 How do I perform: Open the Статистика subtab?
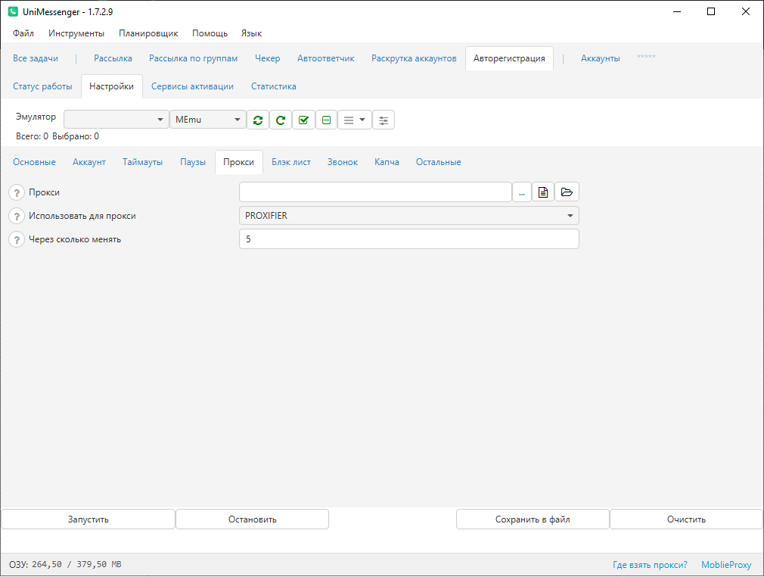point(274,86)
